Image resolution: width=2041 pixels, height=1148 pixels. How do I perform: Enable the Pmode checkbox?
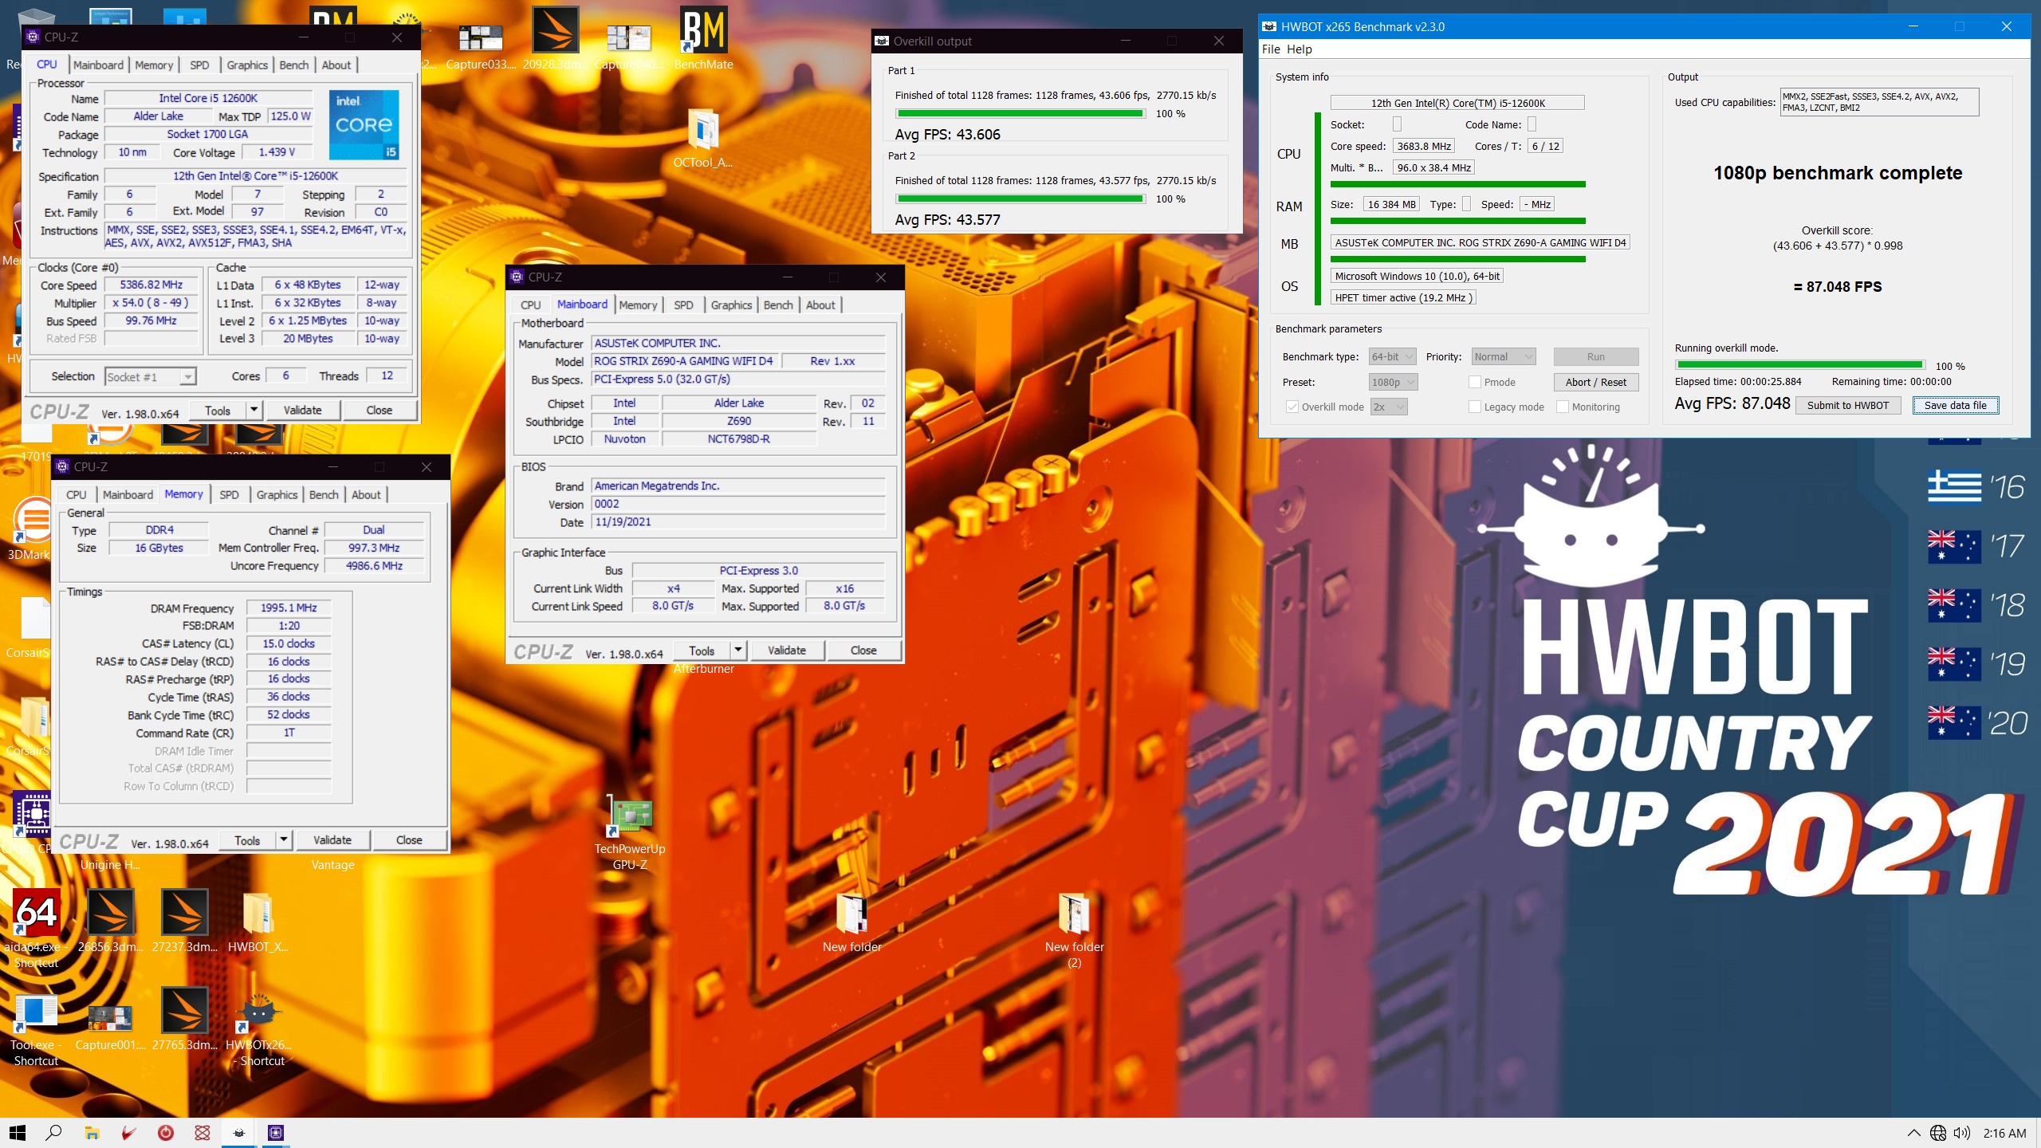point(1474,382)
